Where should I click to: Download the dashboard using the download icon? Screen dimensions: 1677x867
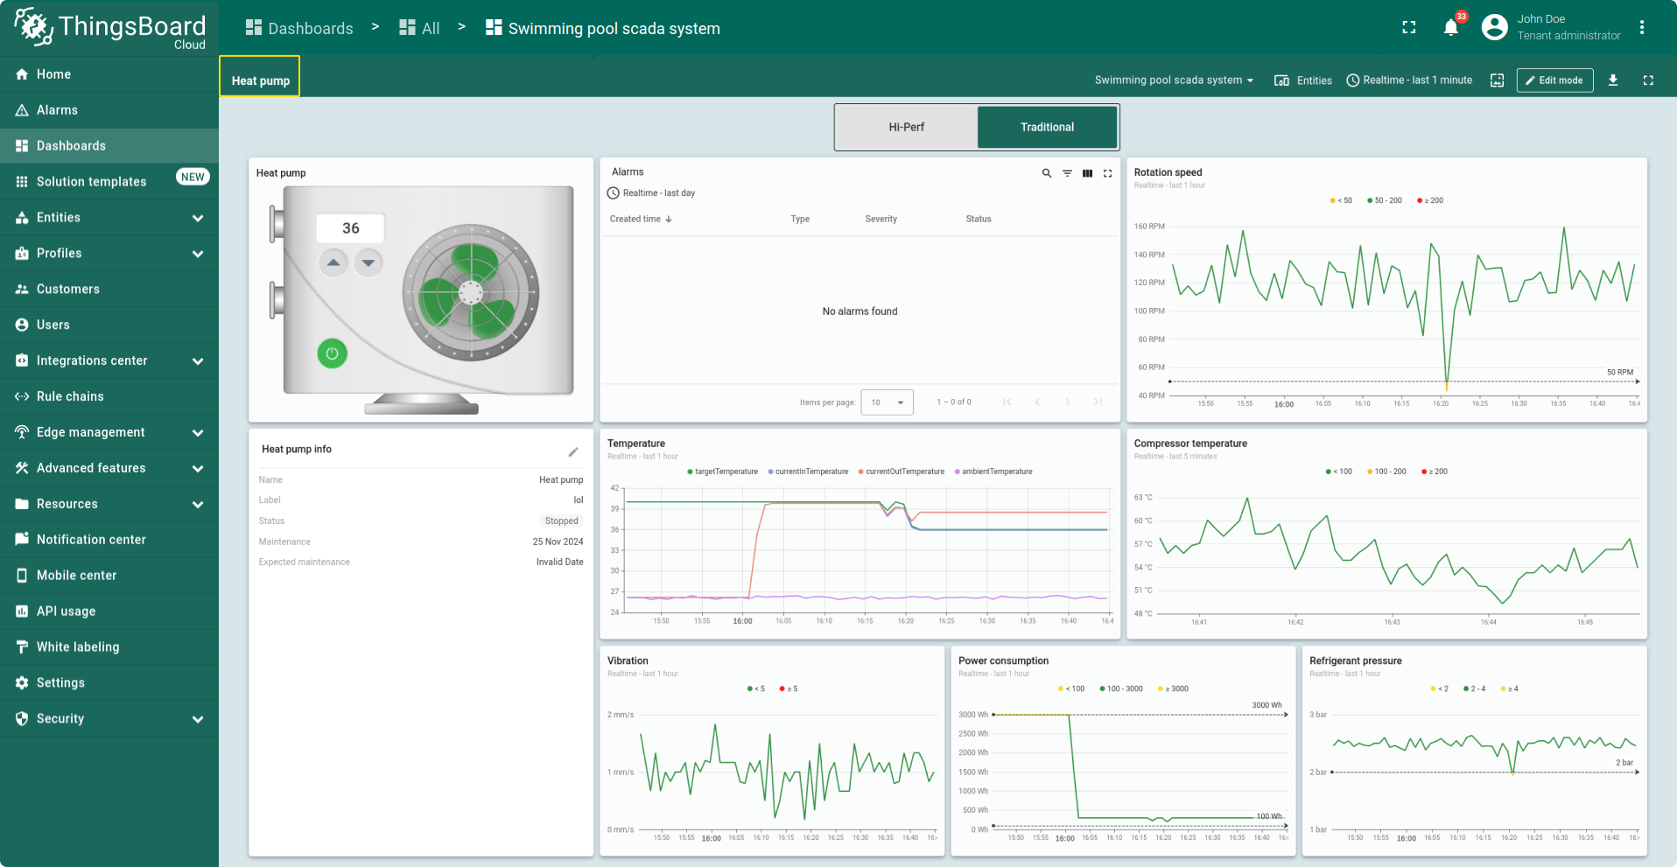tap(1613, 80)
